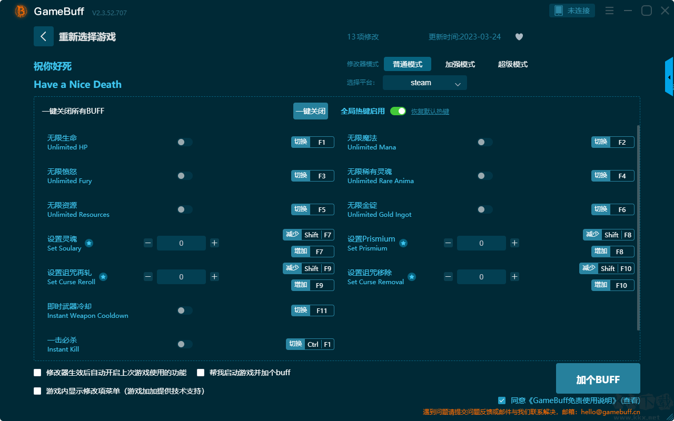The width and height of the screenshot is (674, 421).
Task: Click F2 hotkey button for Unlimited Mana
Action: pos(613,142)
